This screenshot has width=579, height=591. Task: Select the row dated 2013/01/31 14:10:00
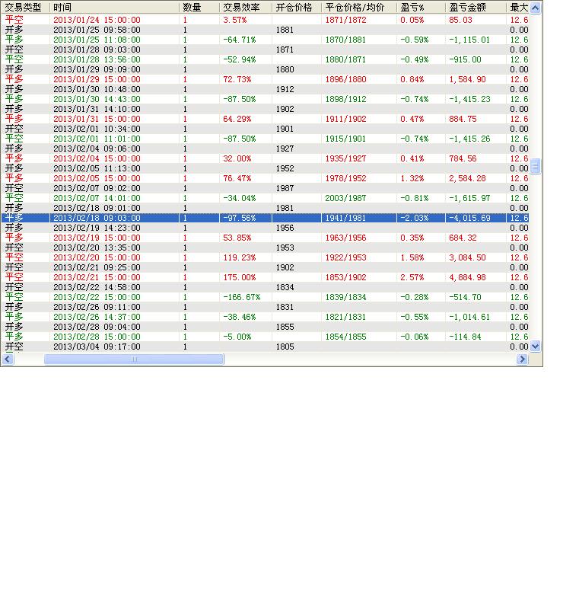pyautogui.click(x=265, y=109)
